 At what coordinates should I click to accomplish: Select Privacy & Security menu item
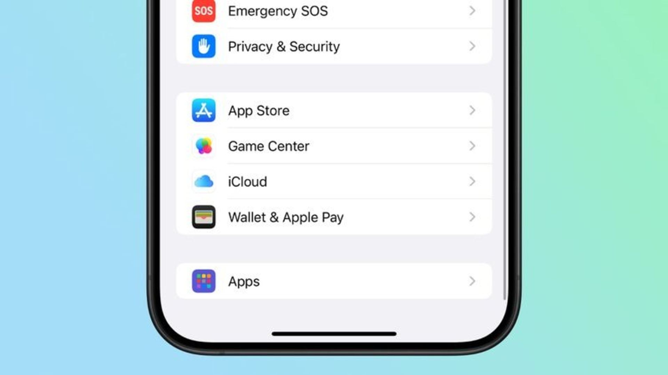[x=334, y=46]
